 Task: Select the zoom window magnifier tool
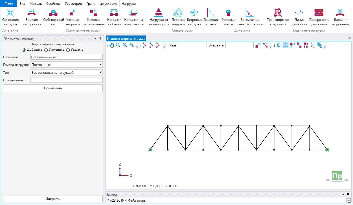pyautogui.click(x=118, y=45)
